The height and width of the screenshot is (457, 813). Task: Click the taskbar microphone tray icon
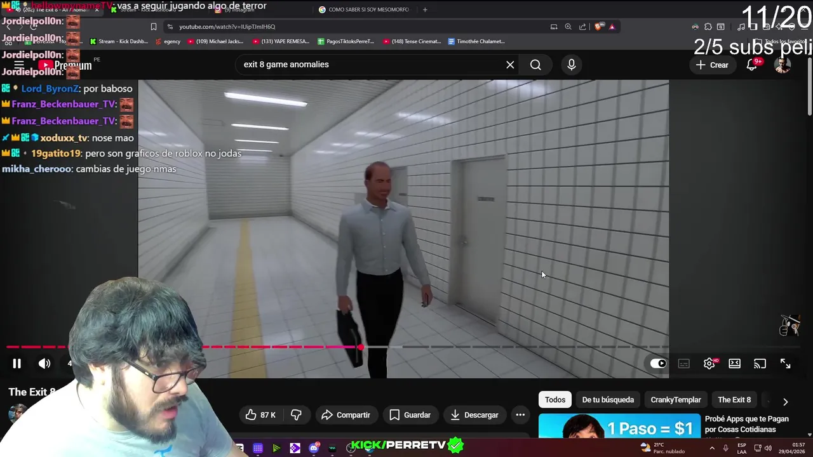726,448
